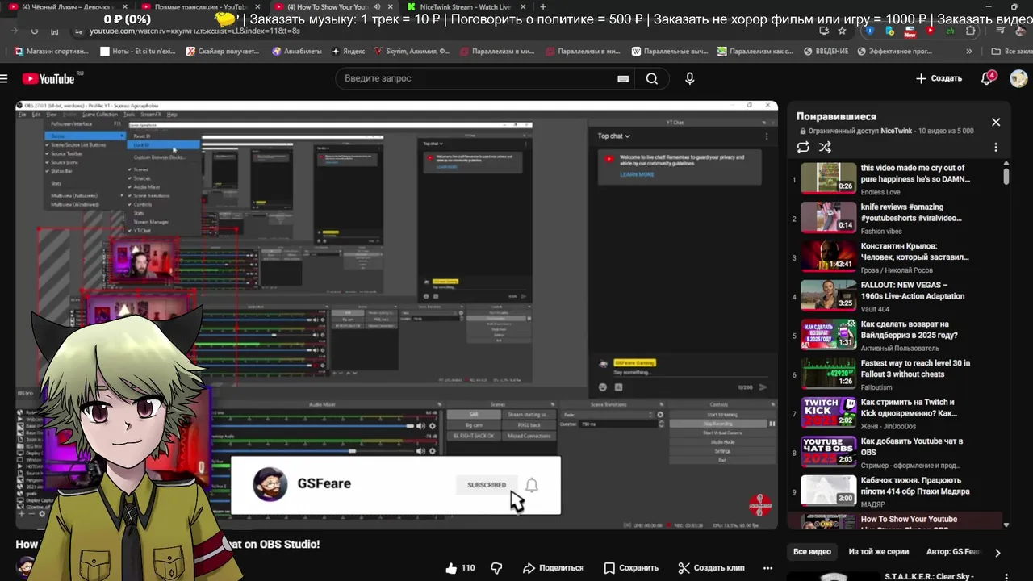Select the Все видео chip
1033x581 pixels.
click(x=812, y=552)
